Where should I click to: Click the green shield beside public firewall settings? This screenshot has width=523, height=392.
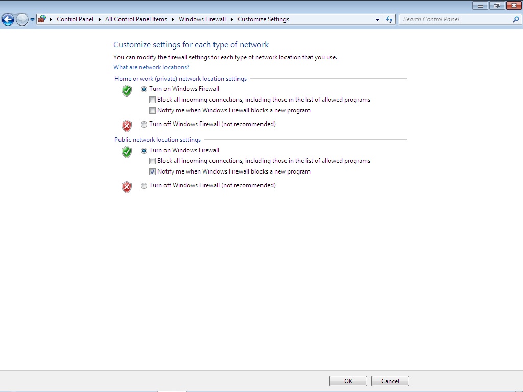tap(126, 152)
